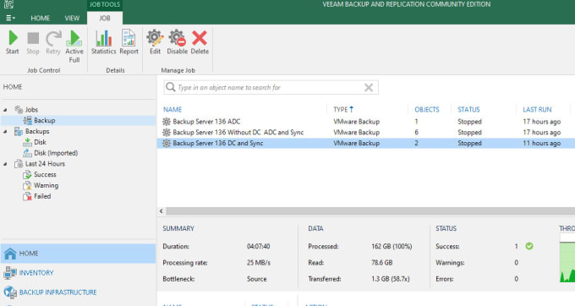Open job Statistics

point(103,42)
